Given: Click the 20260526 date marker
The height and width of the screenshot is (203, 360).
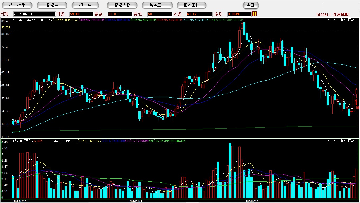Looking at the screenshot, I should (252, 201).
